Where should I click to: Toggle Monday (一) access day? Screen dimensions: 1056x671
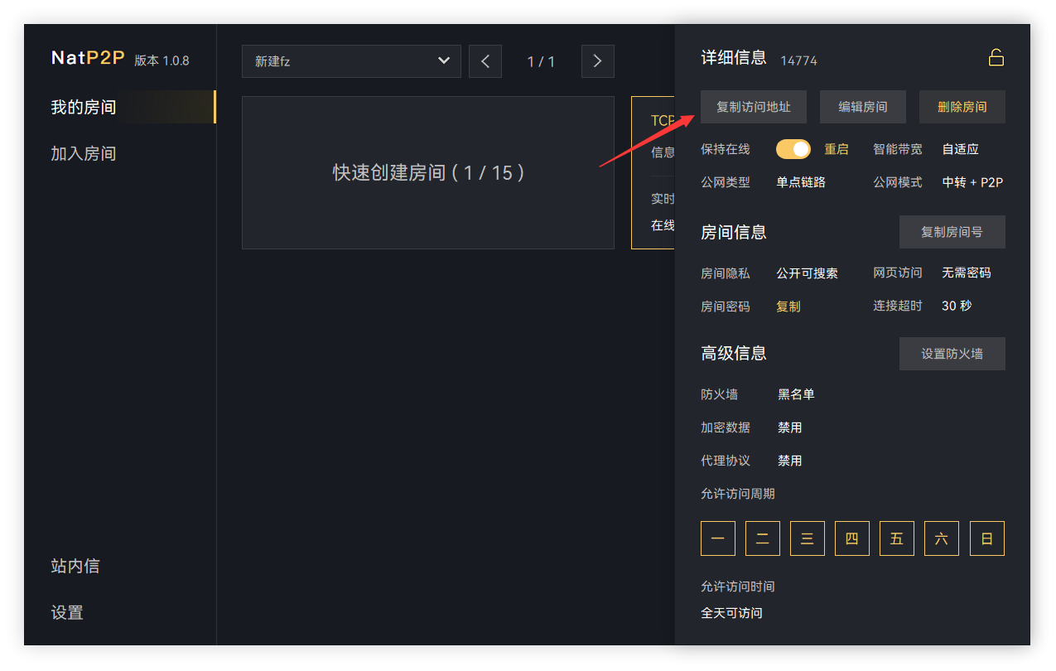point(717,538)
